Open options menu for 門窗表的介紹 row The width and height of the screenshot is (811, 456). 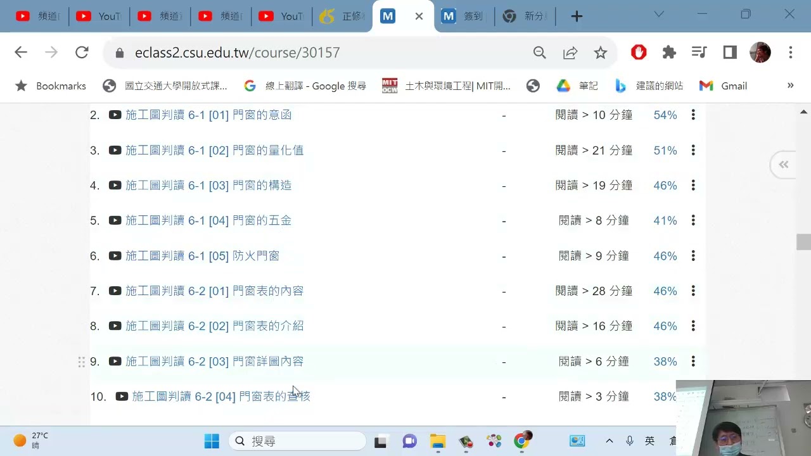[x=693, y=326]
